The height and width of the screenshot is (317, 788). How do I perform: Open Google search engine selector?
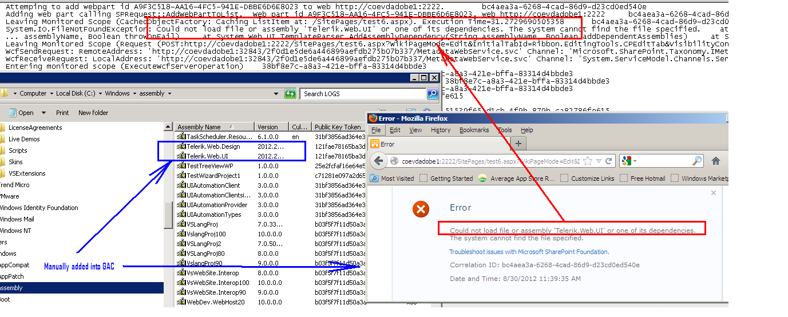coord(628,161)
